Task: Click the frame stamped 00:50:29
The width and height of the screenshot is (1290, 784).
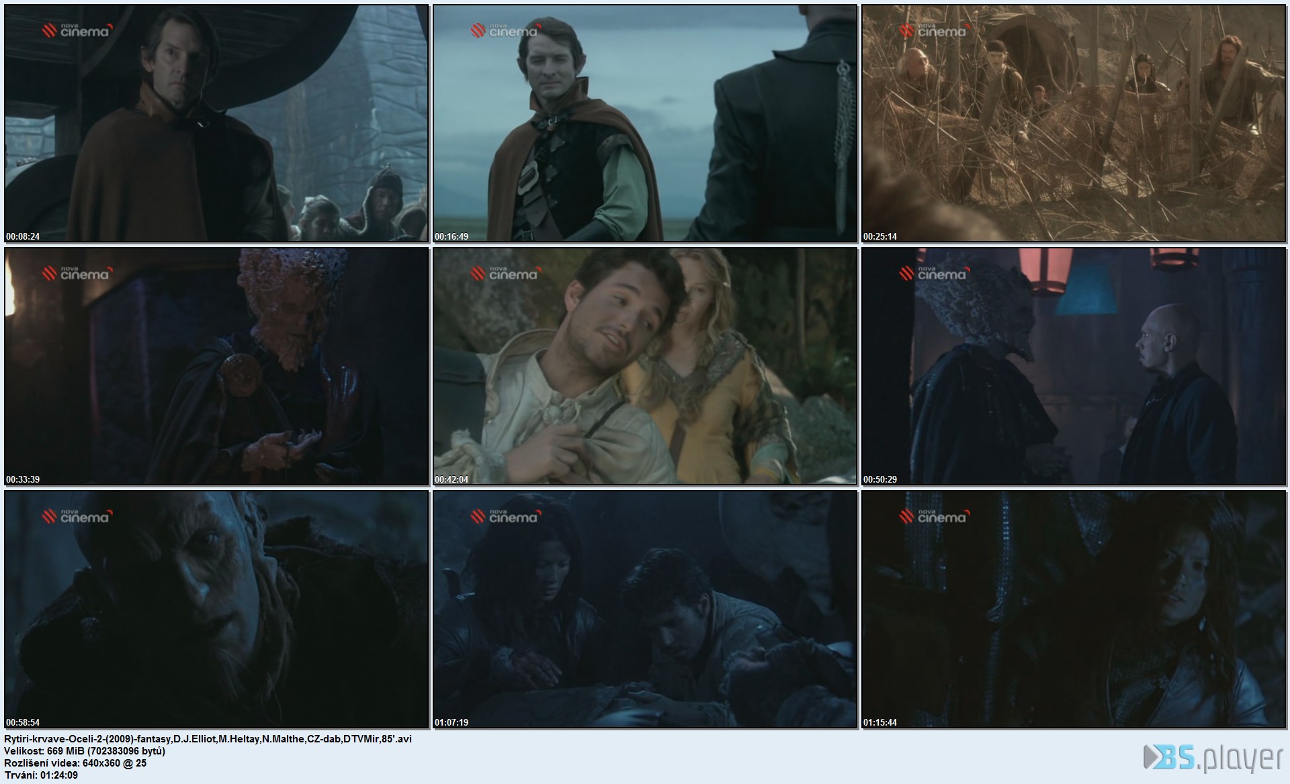Action: [1074, 366]
